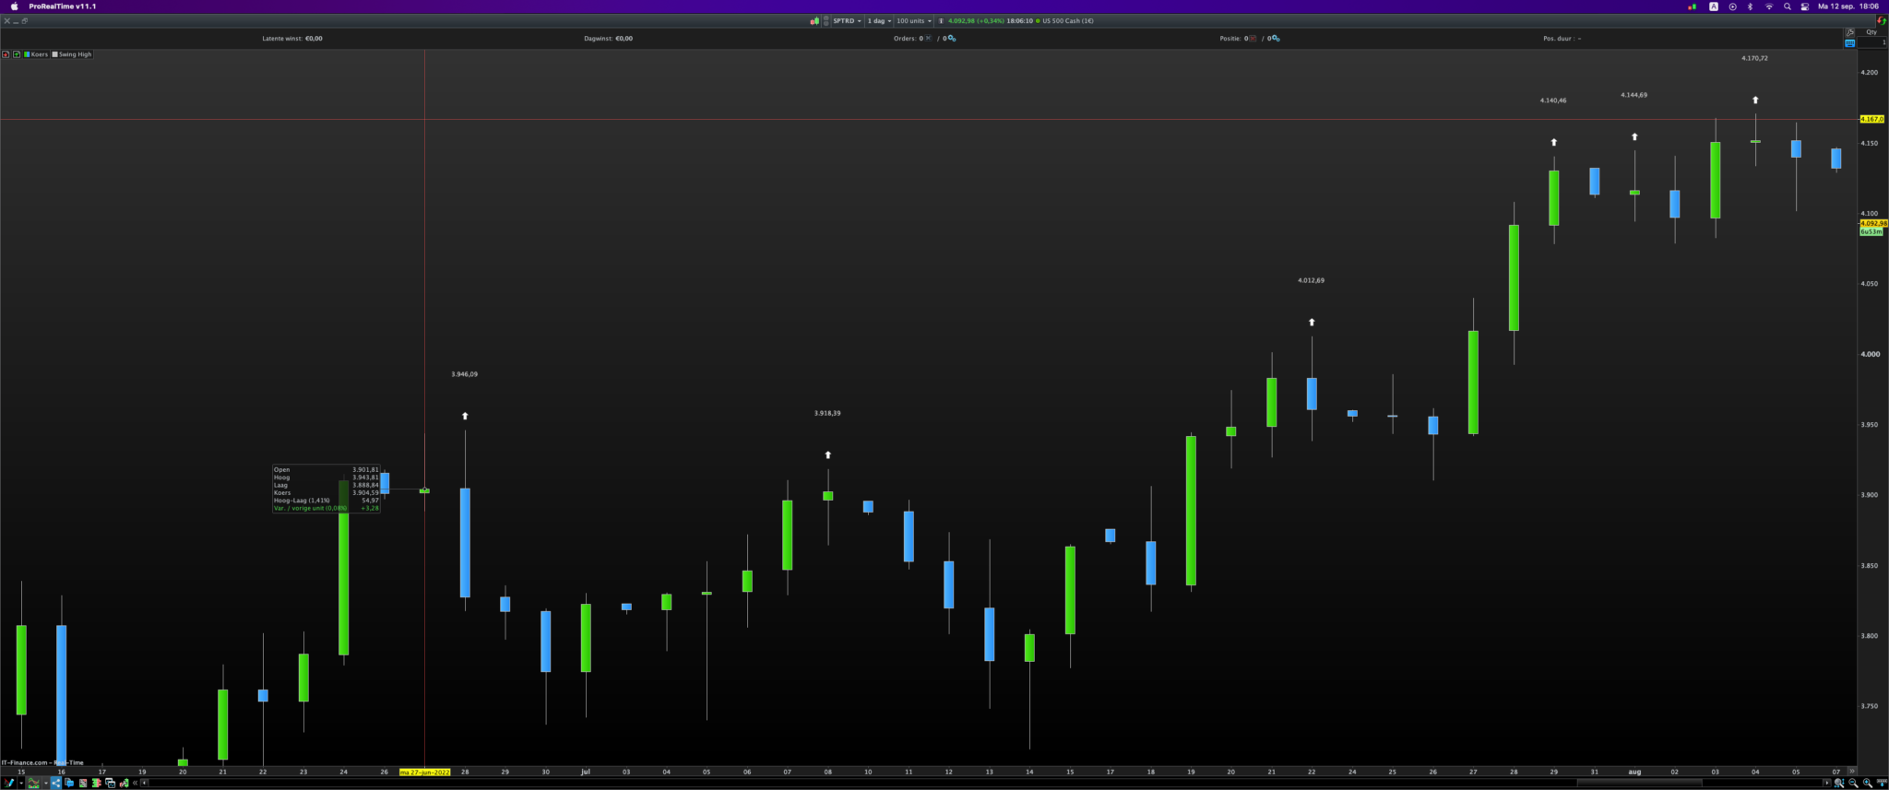The height and width of the screenshot is (790, 1889).
Task: Click the swing high arrow below 3.946,09
Action: (x=465, y=416)
